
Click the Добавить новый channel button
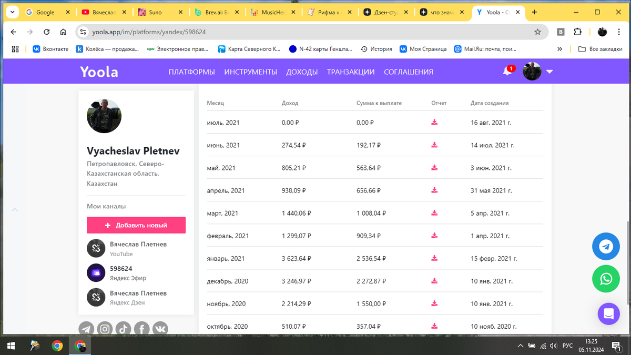[x=136, y=225]
